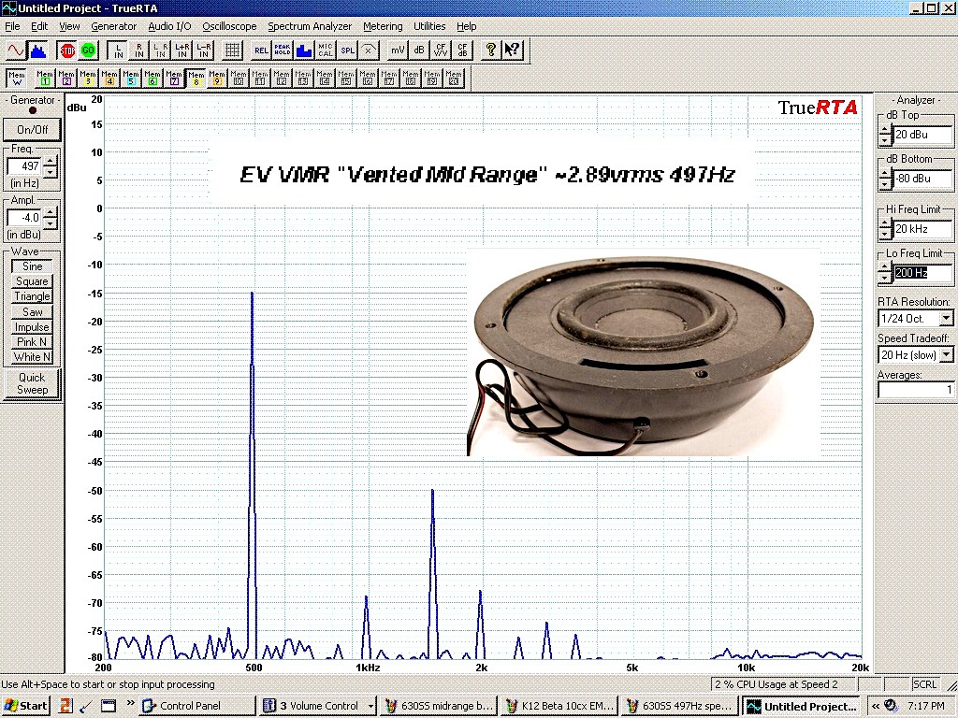Click the Windows Start button
958x718 pixels.
25,706
